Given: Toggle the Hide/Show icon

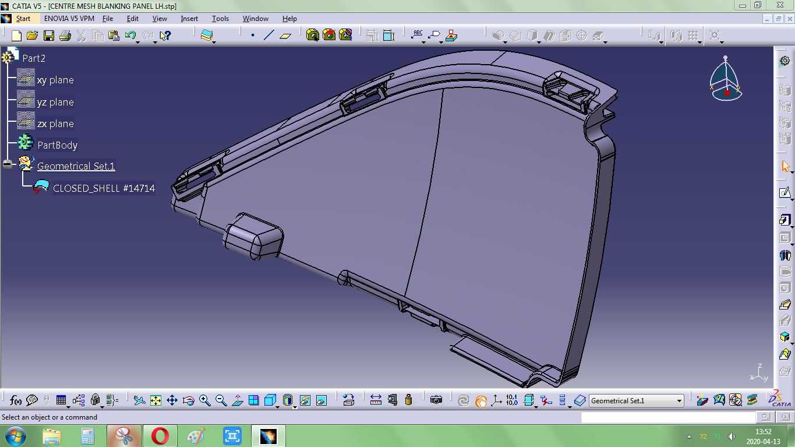Looking at the screenshot, I should [305, 400].
